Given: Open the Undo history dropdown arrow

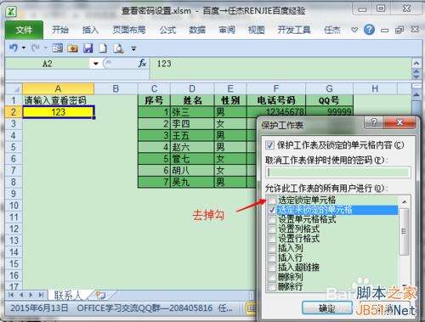Looking at the screenshot, I should pyautogui.click(x=24, y=48).
